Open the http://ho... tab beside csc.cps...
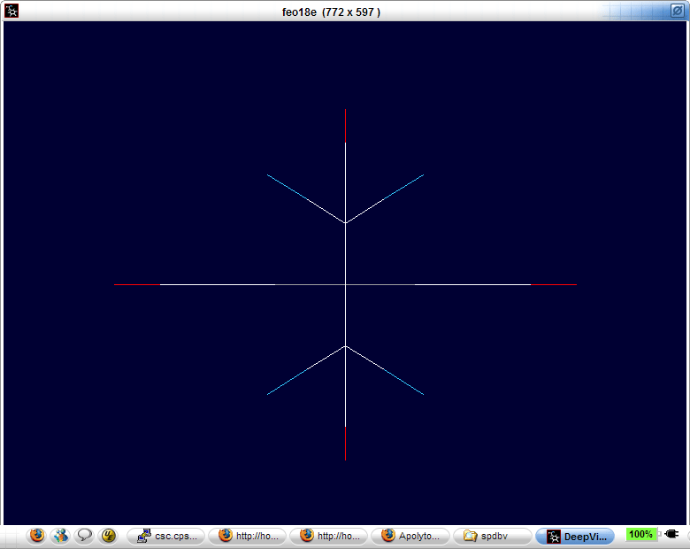Screen dimensions: 690x549 [247, 536]
